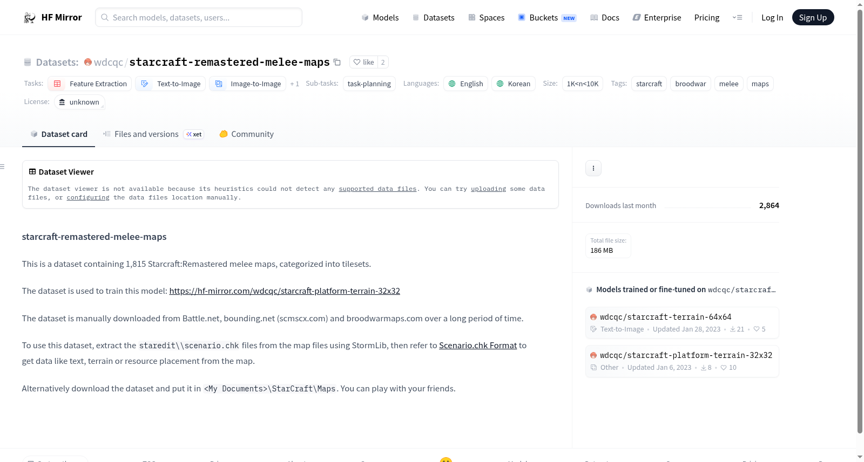Click the maps tag
Image resolution: width=864 pixels, height=462 pixels.
point(760,84)
